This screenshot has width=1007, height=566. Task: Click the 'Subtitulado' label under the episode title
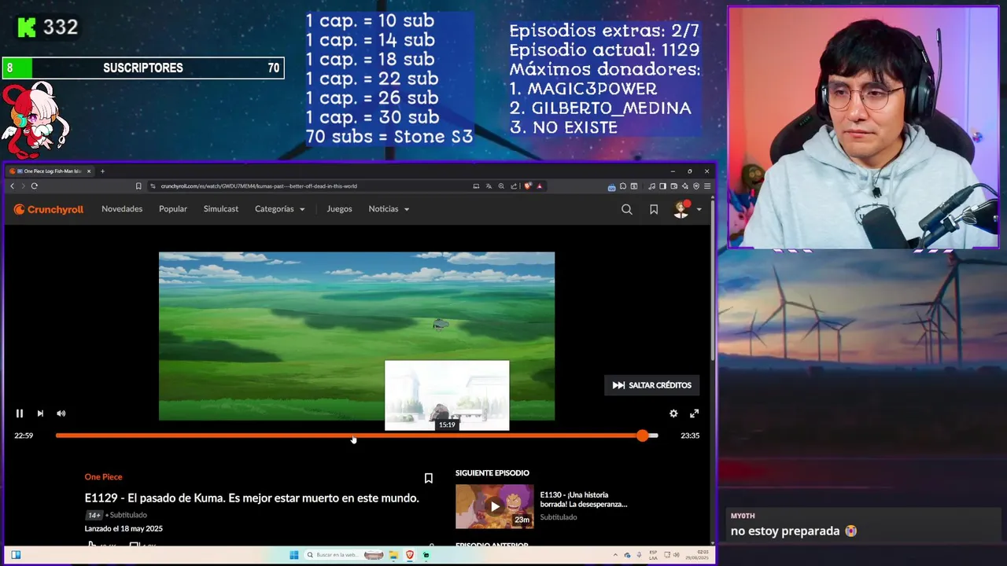128,515
